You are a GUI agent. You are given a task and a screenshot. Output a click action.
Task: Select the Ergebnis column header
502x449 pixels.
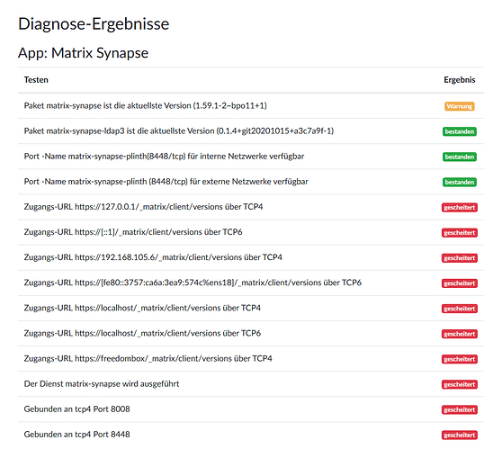coord(460,80)
